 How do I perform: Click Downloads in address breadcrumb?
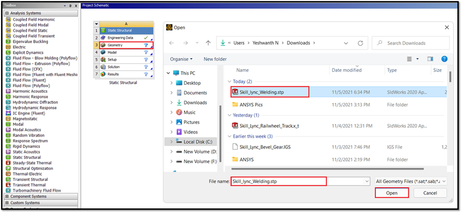point(298,43)
